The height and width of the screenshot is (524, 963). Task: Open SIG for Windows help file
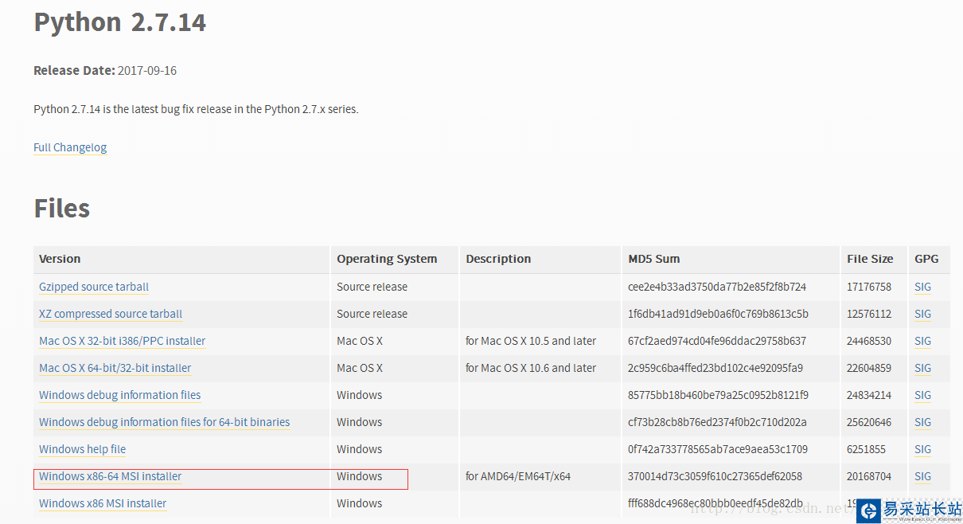click(922, 449)
